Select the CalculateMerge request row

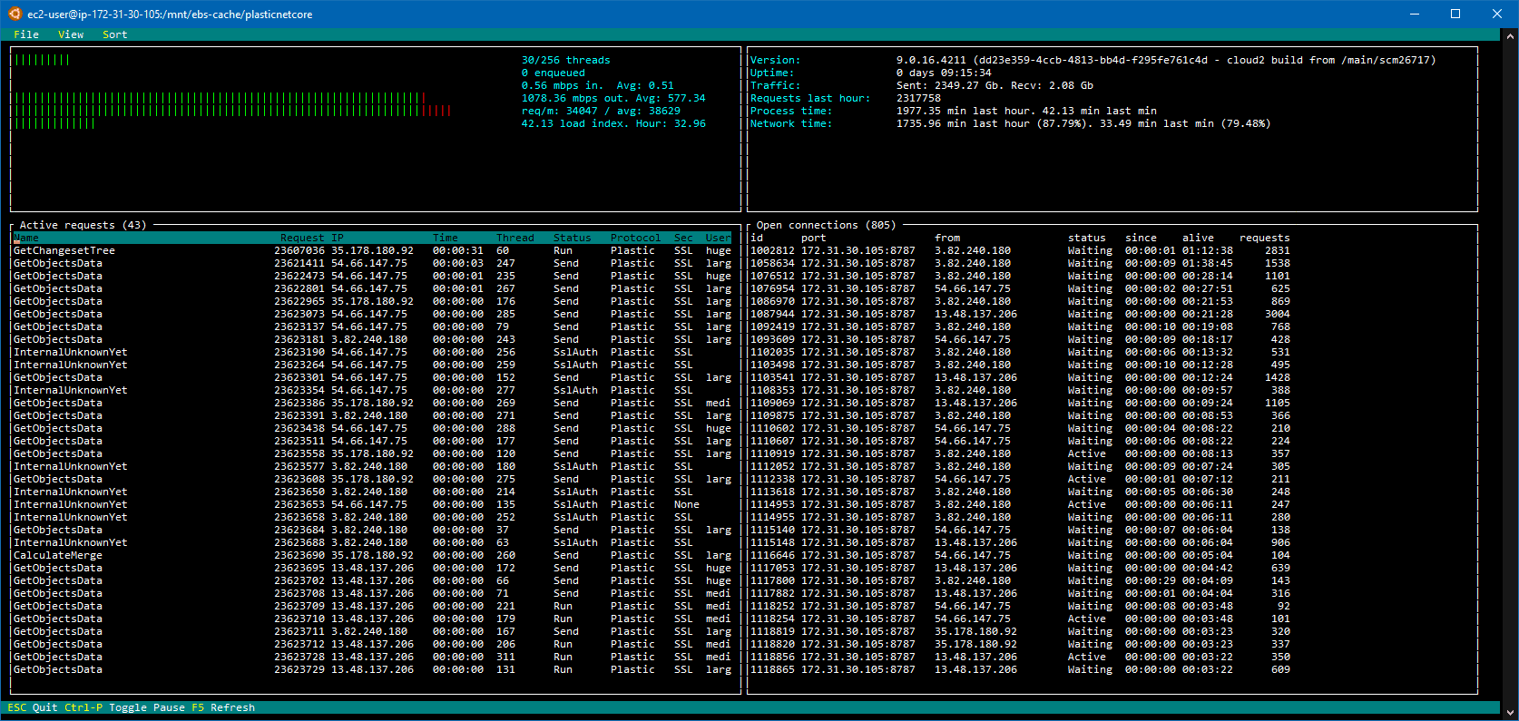[373, 555]
